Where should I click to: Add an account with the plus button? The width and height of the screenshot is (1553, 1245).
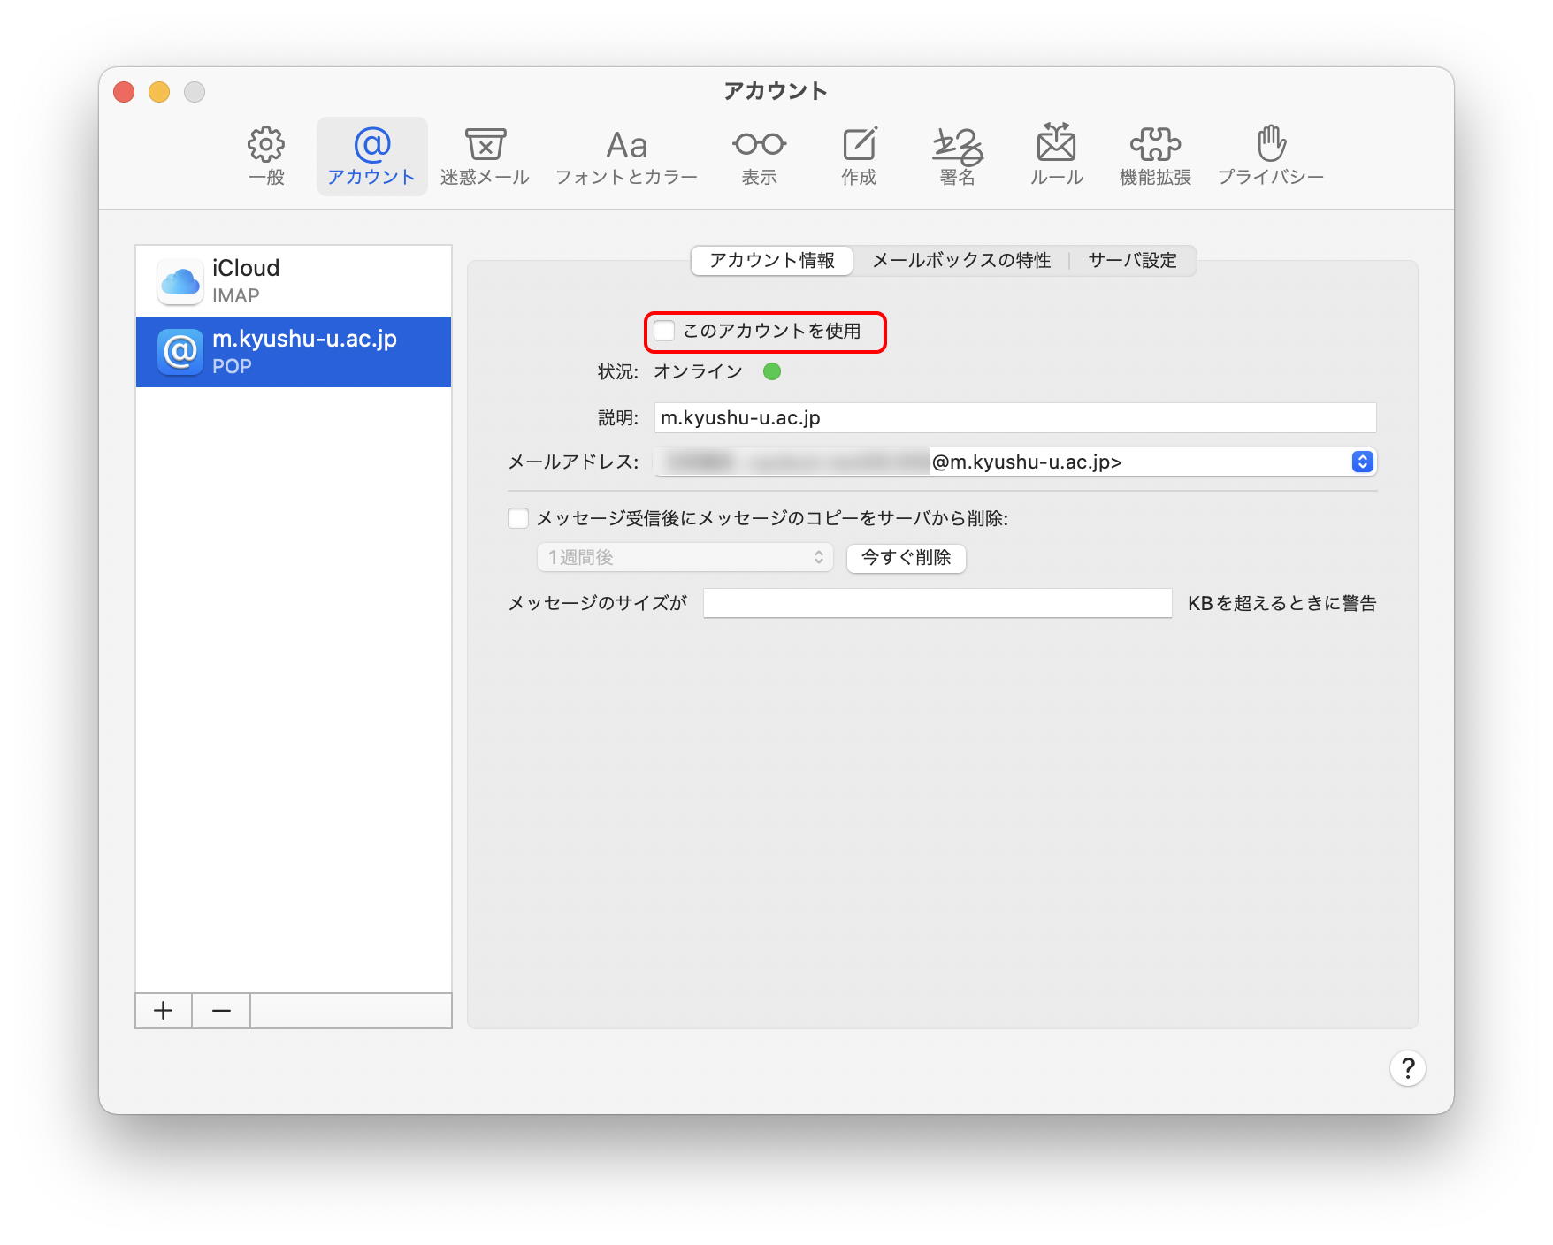pos(164,1011)
